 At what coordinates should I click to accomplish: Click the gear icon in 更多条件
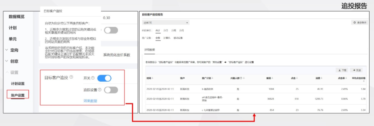(x=355, y=22)
